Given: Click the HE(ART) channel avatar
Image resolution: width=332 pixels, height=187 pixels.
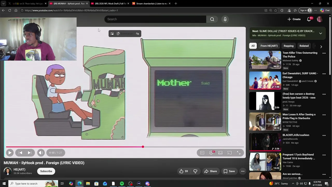Looking at the screenshot, I should [x=8, y=171].
